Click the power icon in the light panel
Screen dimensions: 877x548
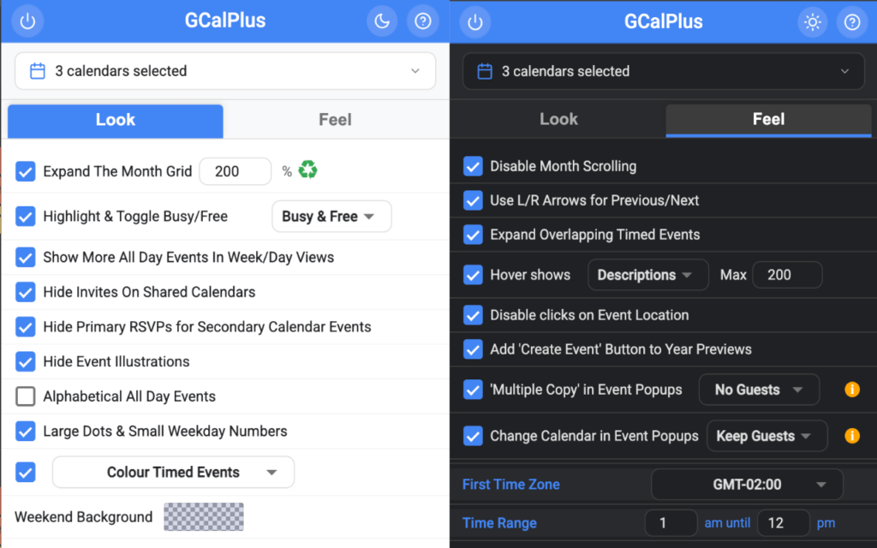pyautogui.click(x=27, y=21)
